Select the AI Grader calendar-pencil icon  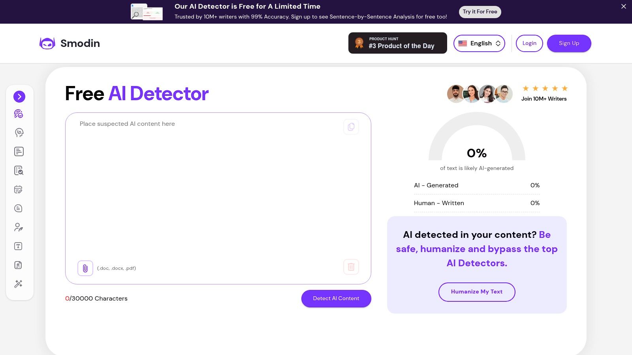pyautogui.click(x=18, y=189)
